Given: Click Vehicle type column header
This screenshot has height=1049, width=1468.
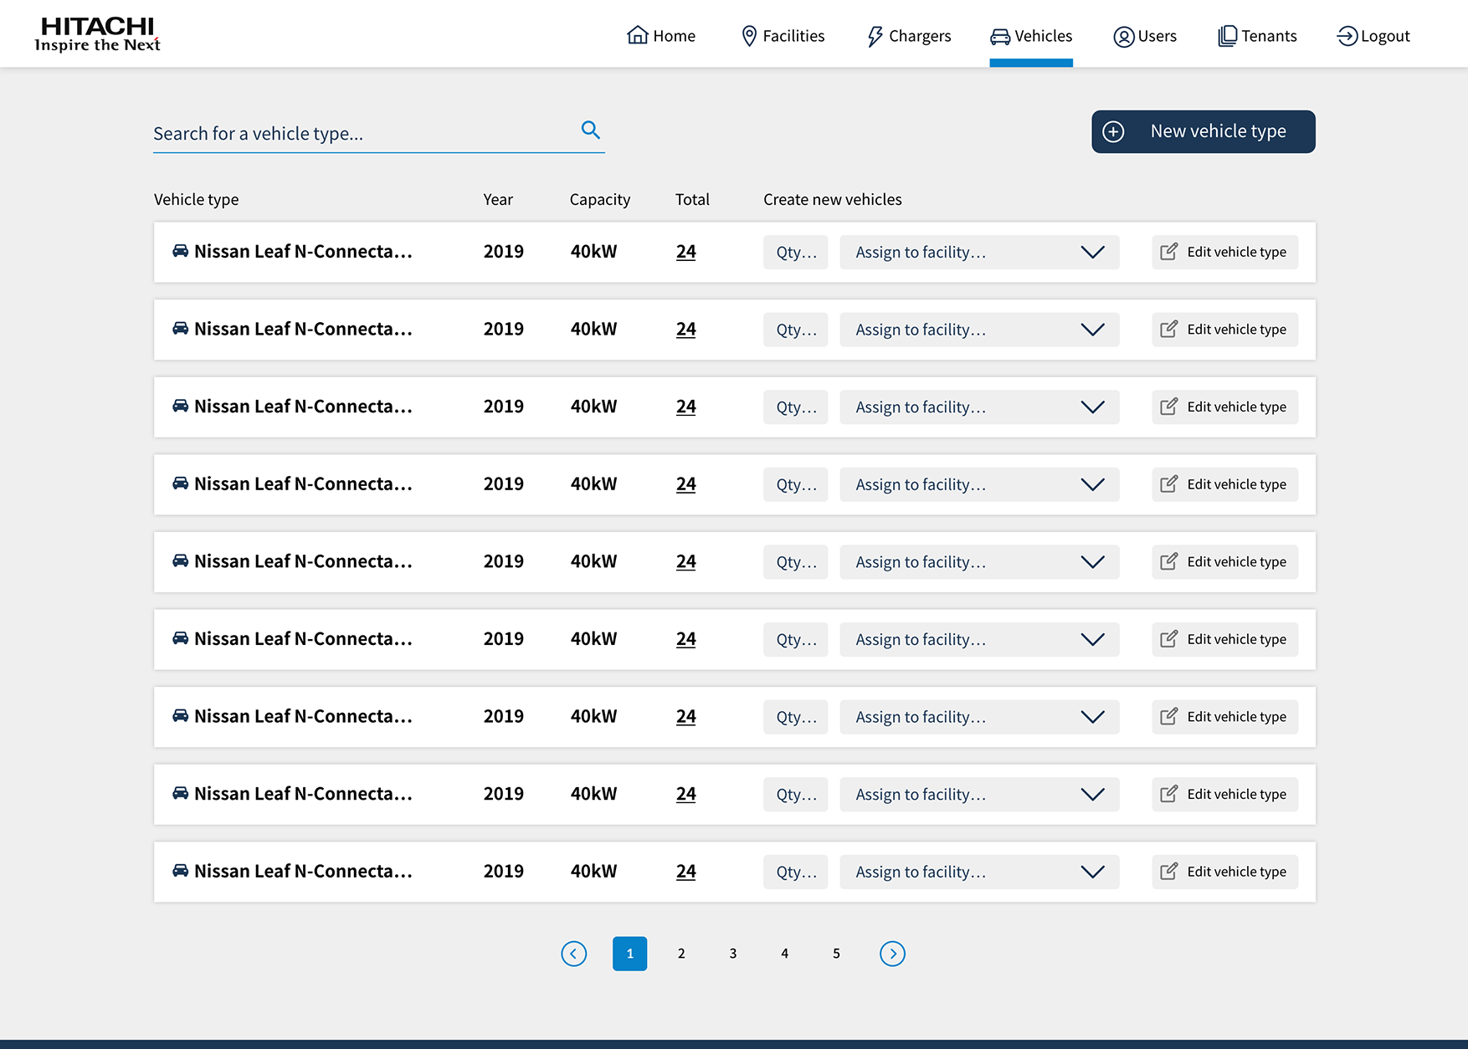Looking at the screenshot, I should (196, 199).
